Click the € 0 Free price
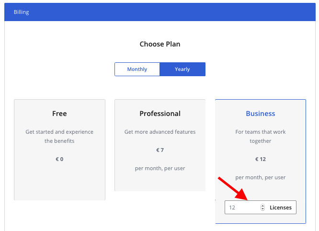The image size is (319, 231). 59,159
